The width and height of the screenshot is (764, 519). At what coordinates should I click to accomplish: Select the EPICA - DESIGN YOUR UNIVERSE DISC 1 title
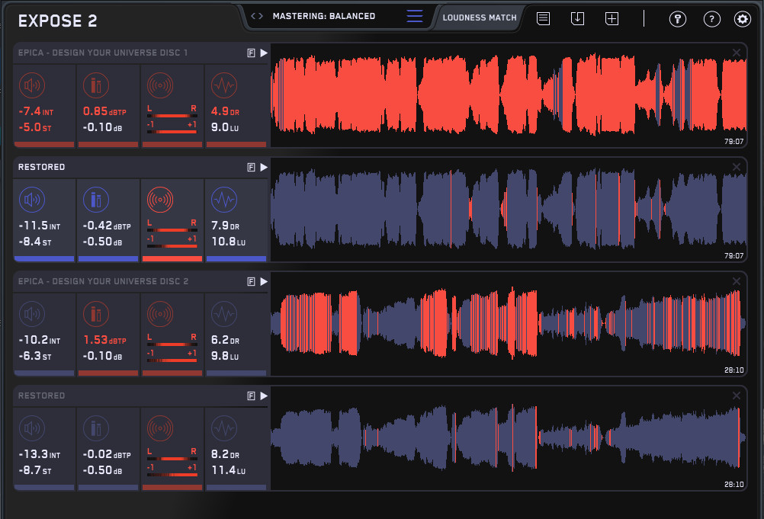(x=103, y=53)
